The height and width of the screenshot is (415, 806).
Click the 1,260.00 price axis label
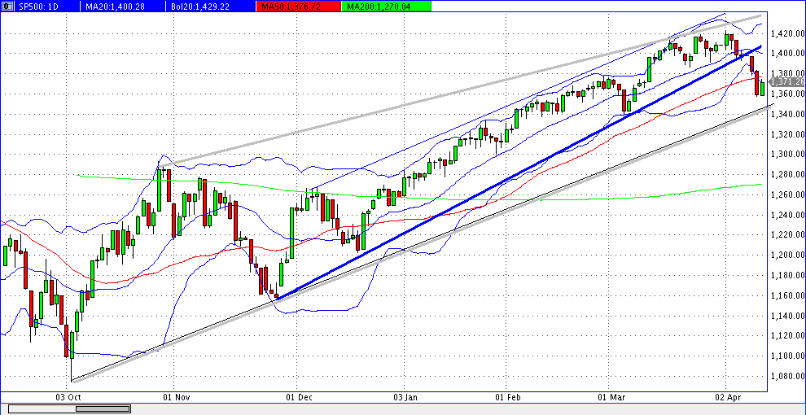787,194
